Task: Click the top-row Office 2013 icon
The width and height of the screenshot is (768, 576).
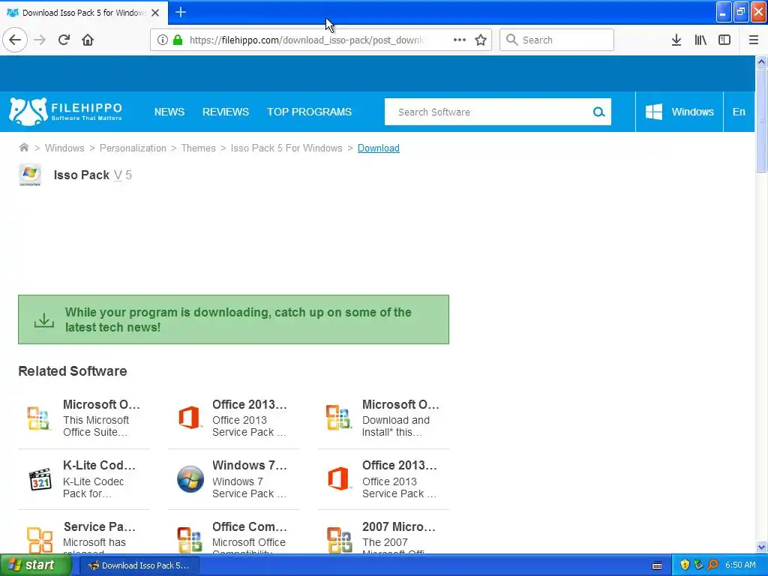Action: point(190,418)
